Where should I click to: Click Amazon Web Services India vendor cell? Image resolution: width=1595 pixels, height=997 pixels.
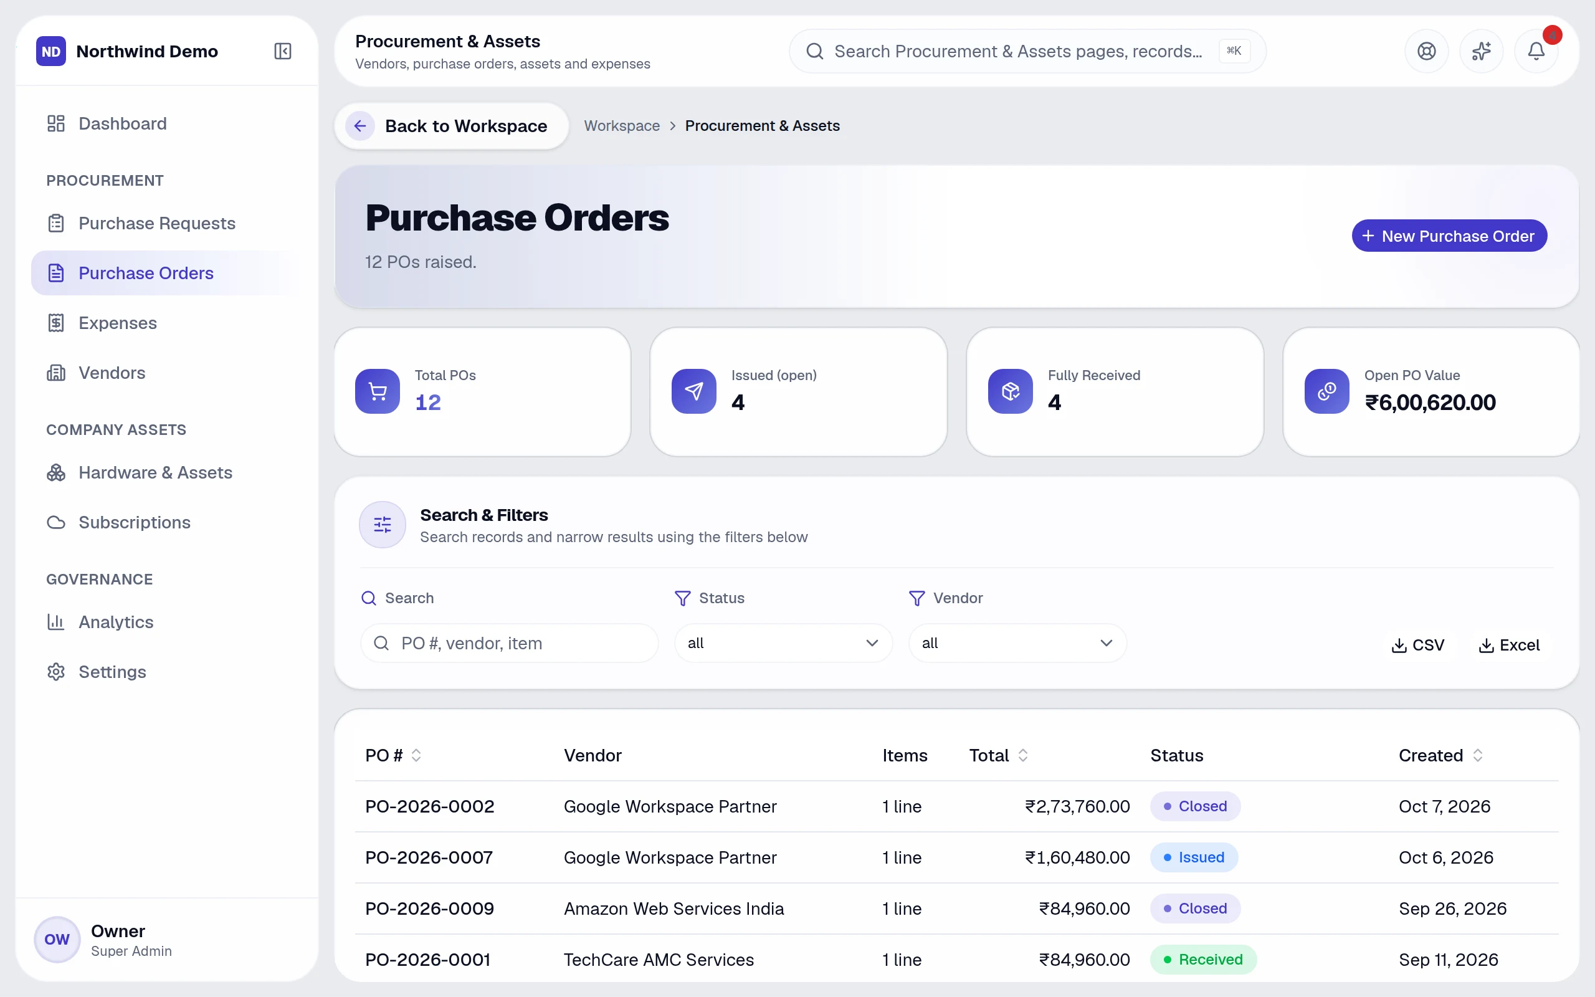674,909
